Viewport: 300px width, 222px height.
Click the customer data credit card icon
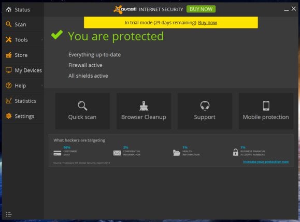58,153
